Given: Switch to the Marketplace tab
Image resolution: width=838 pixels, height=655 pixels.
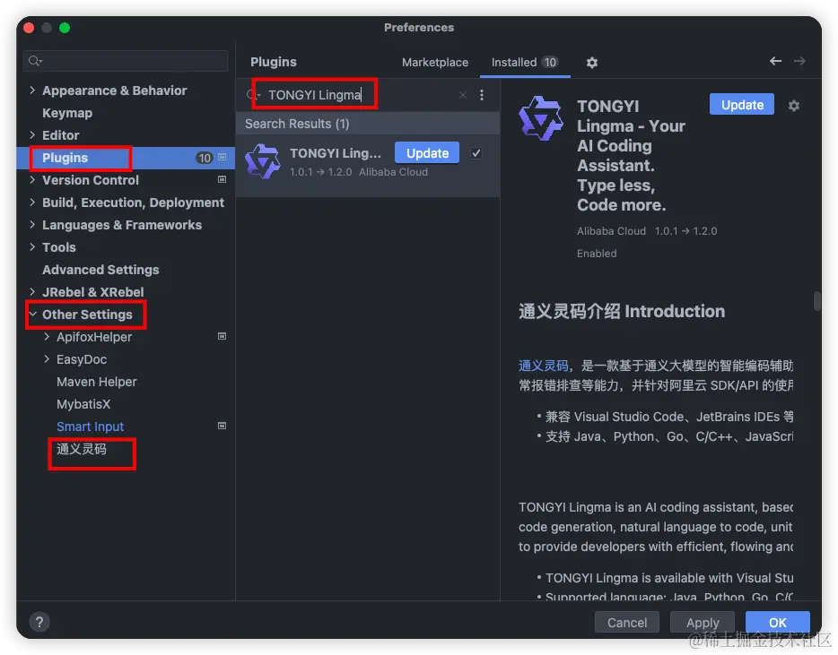Looking at the screenshot, I should tap(435, 63).
